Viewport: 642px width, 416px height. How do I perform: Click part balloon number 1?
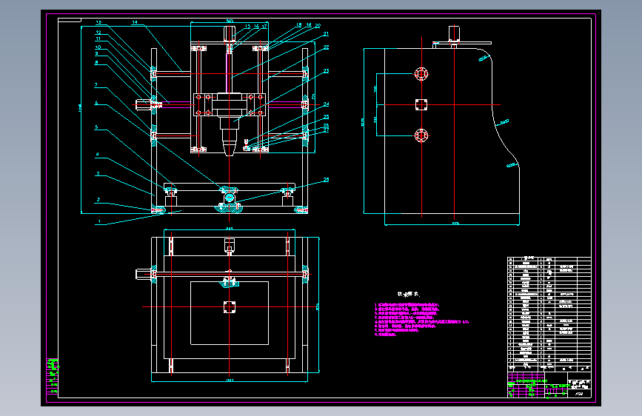coord(99,221)
